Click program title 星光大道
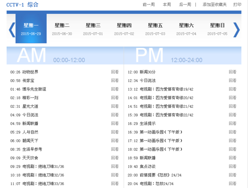The width and height of the screenshot is (248, 188). tap(30, 106)
